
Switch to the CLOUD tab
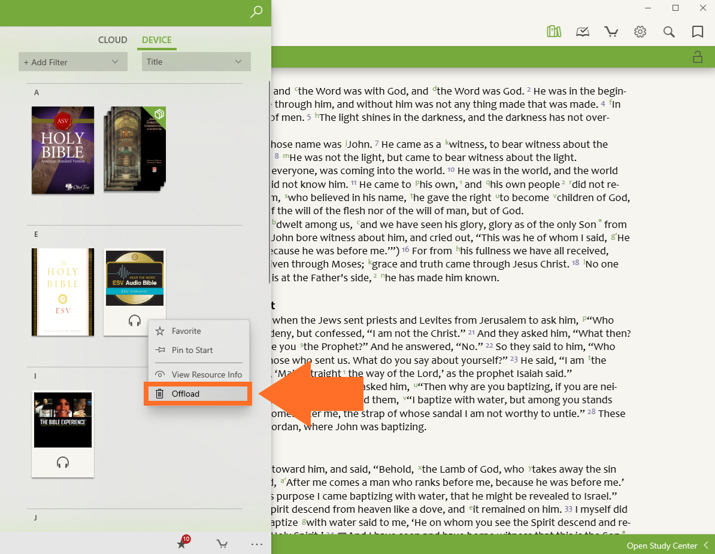pos(113,40)
